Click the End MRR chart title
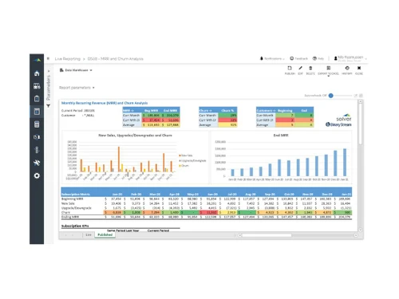Image resolution: width=399 pixels, height=299 pixels. 281,136
